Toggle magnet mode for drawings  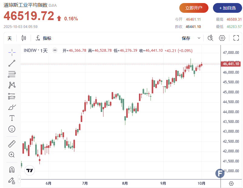coord(12,169)
